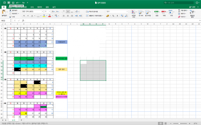
Task: Open the number format dropdown
Action: coord(127,11)
